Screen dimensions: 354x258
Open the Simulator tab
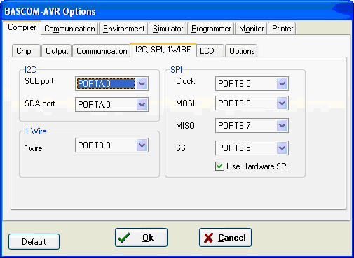(x=168, y=29)
